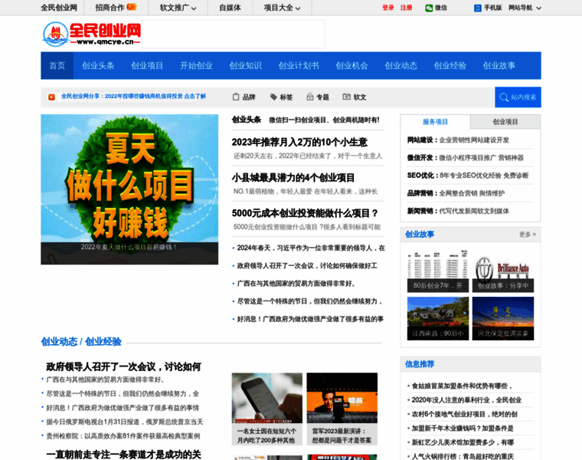
Task: Open 据今日俄罗斯电视台 news list item
Action: 125,422
